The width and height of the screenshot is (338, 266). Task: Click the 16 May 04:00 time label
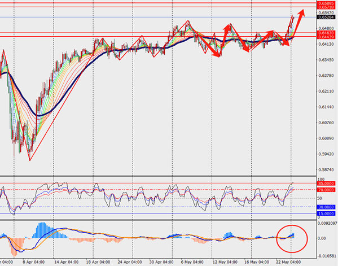[x=257, y=262]
